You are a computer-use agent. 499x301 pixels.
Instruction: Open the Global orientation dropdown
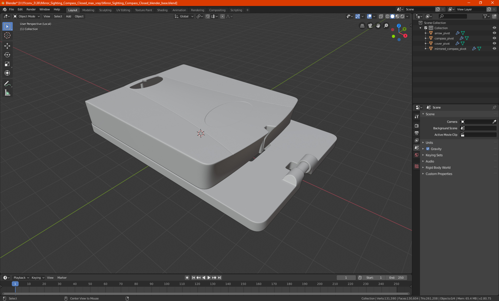[184, 16]
